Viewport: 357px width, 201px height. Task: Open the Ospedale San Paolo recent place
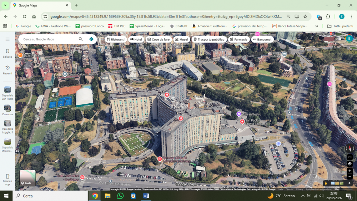pyautogui.click(x=7, y=92)
